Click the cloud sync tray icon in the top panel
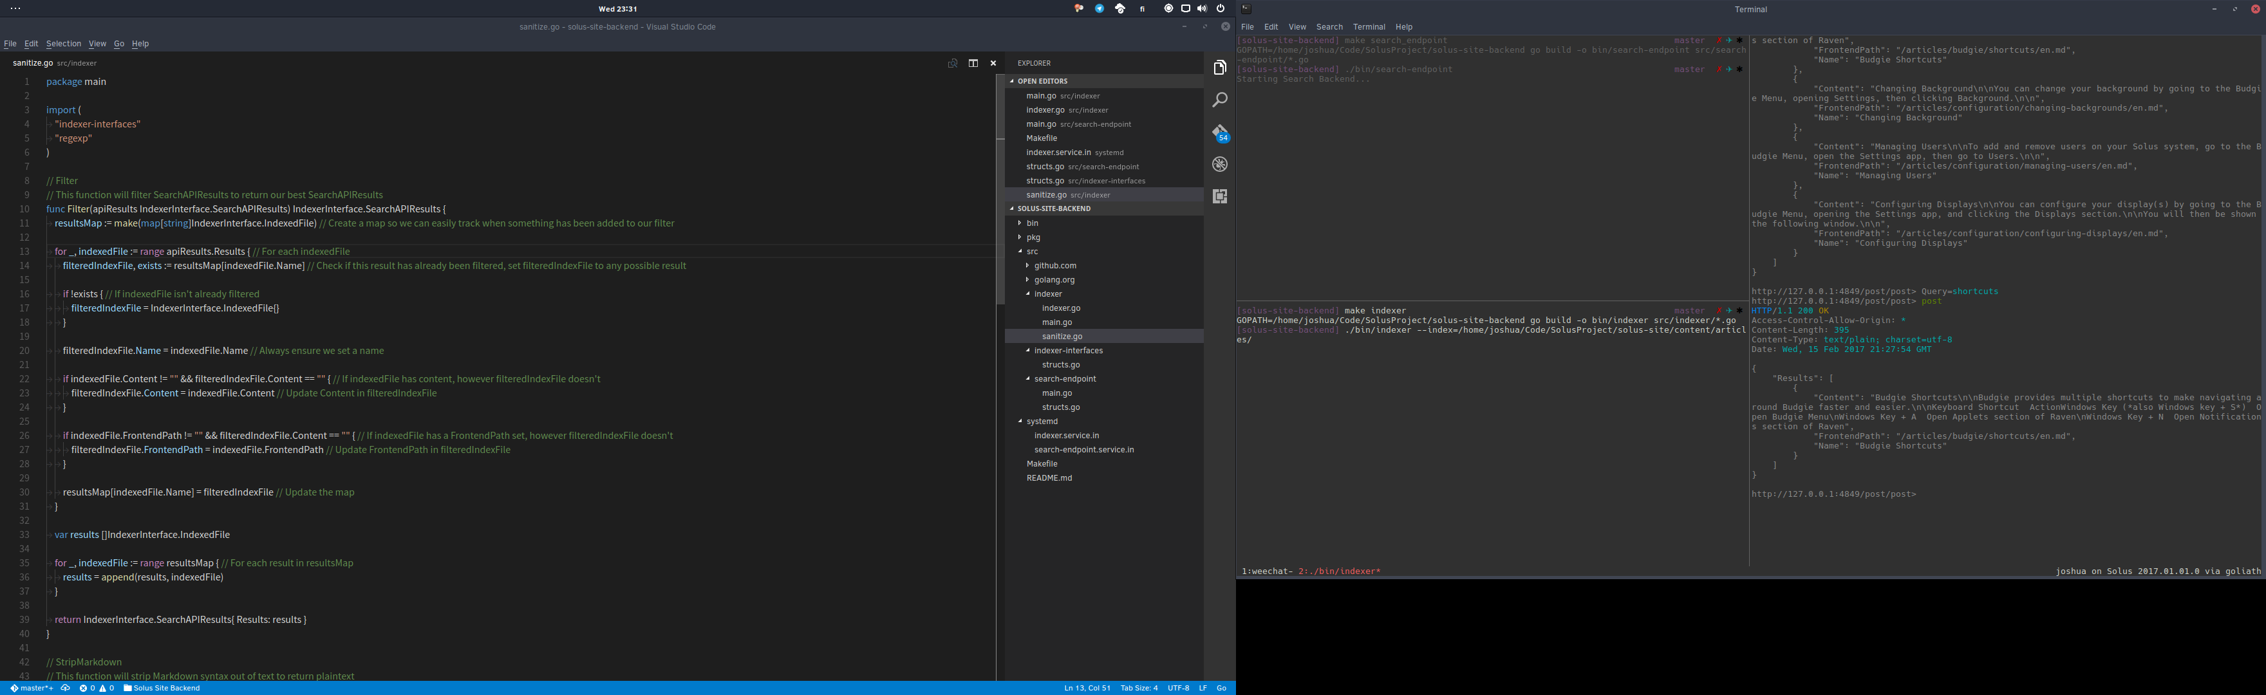This screenshot has height=695, width=2266. [x=1120, y=9]
